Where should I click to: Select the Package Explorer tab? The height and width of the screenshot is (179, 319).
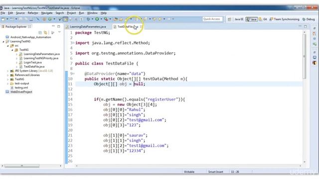tap(16, 26)
